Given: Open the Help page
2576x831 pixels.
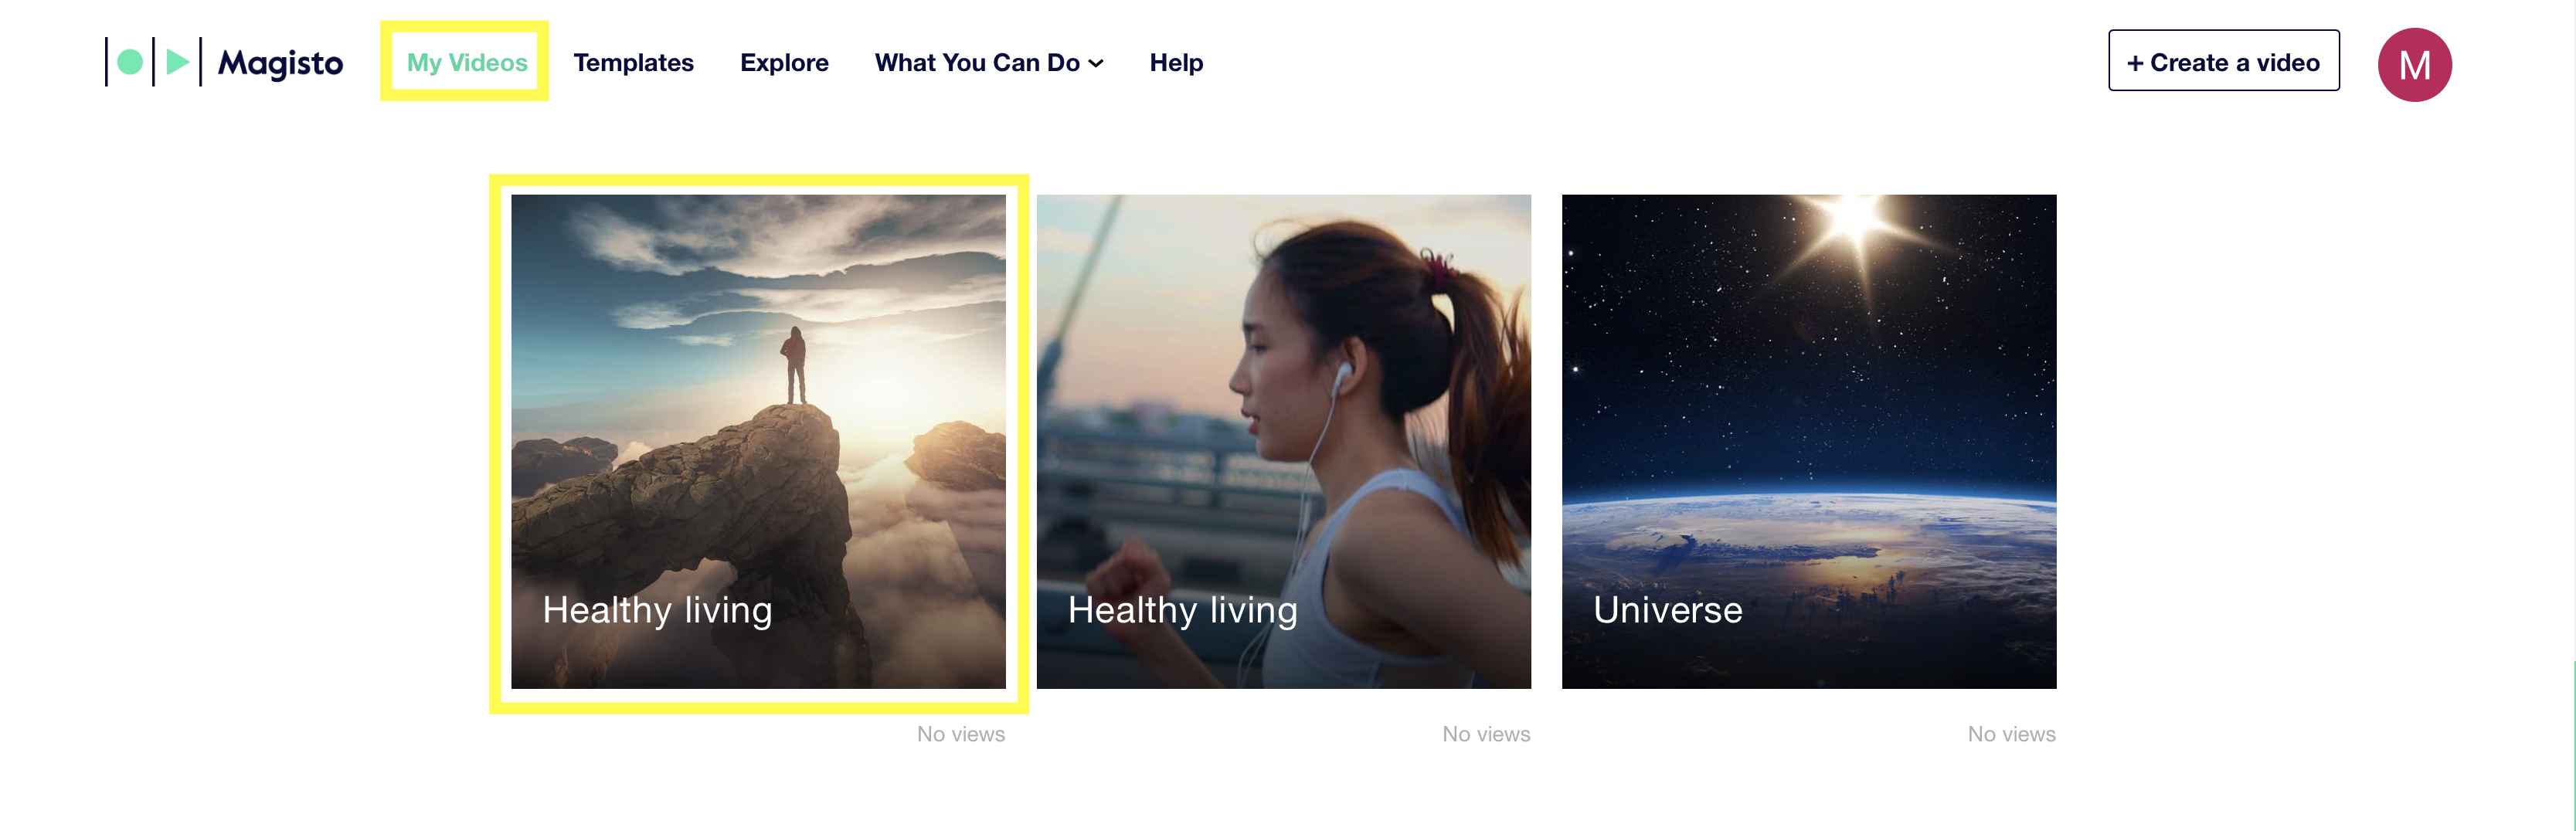Looking at the screenshot, I should [x=1176, y=62].
